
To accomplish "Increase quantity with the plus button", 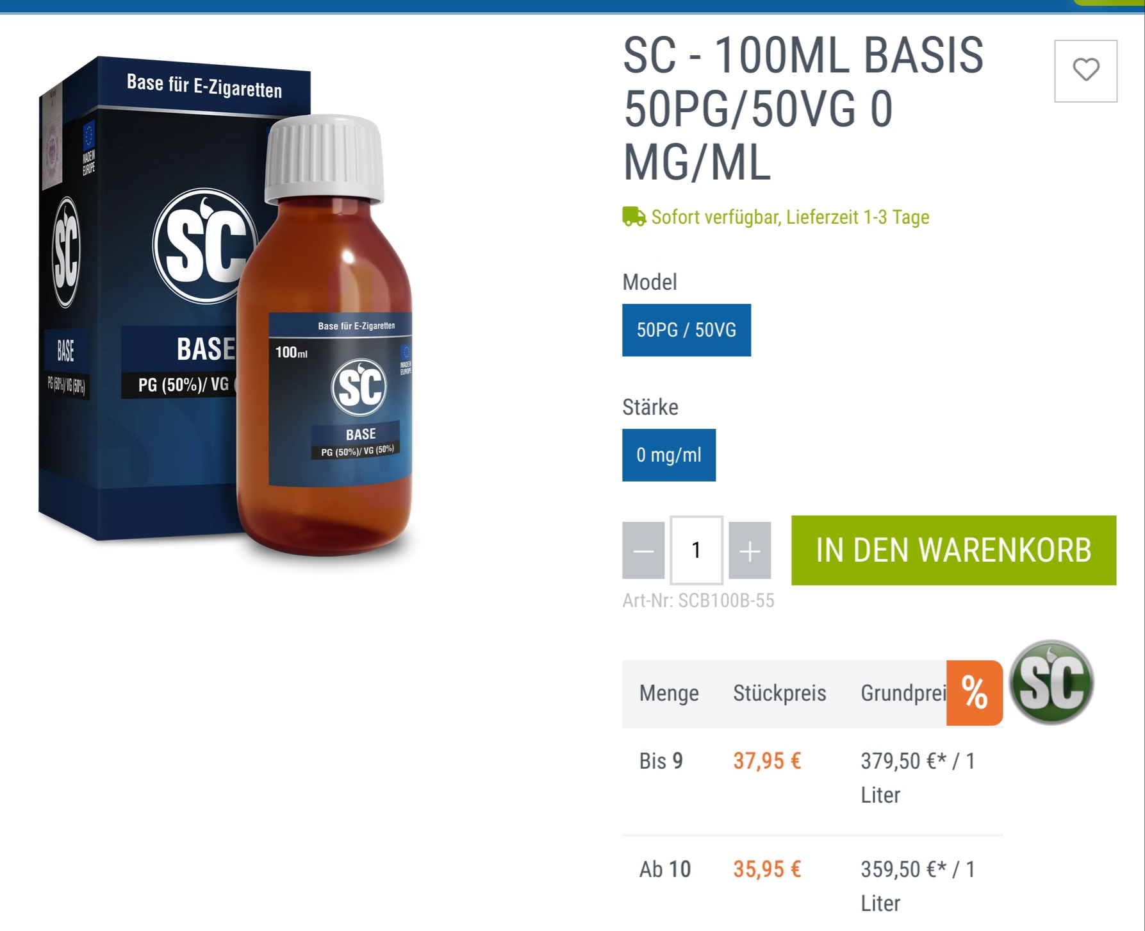I will click(x=750, y=550).
